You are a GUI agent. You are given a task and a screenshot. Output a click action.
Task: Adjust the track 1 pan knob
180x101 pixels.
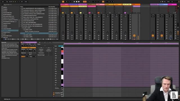(x=63, y=33)
